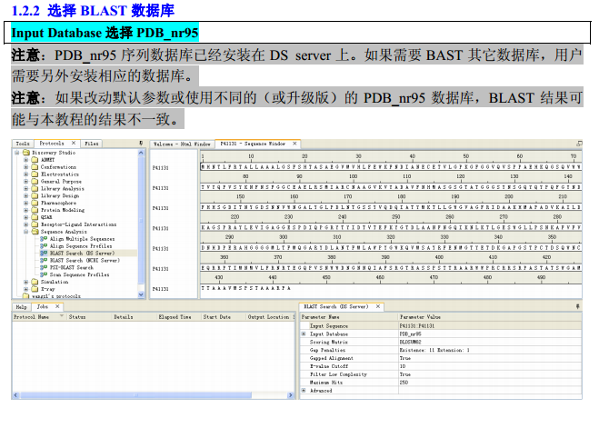Select BLAST Search (DS Server) protocol
Viewport: 599px width, 428px height.
pos(82,254)
